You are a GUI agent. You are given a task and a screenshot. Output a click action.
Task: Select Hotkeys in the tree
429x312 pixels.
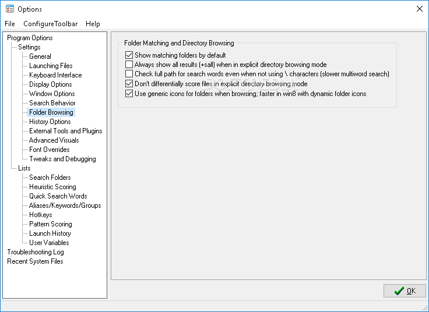[x=41, y=214]
